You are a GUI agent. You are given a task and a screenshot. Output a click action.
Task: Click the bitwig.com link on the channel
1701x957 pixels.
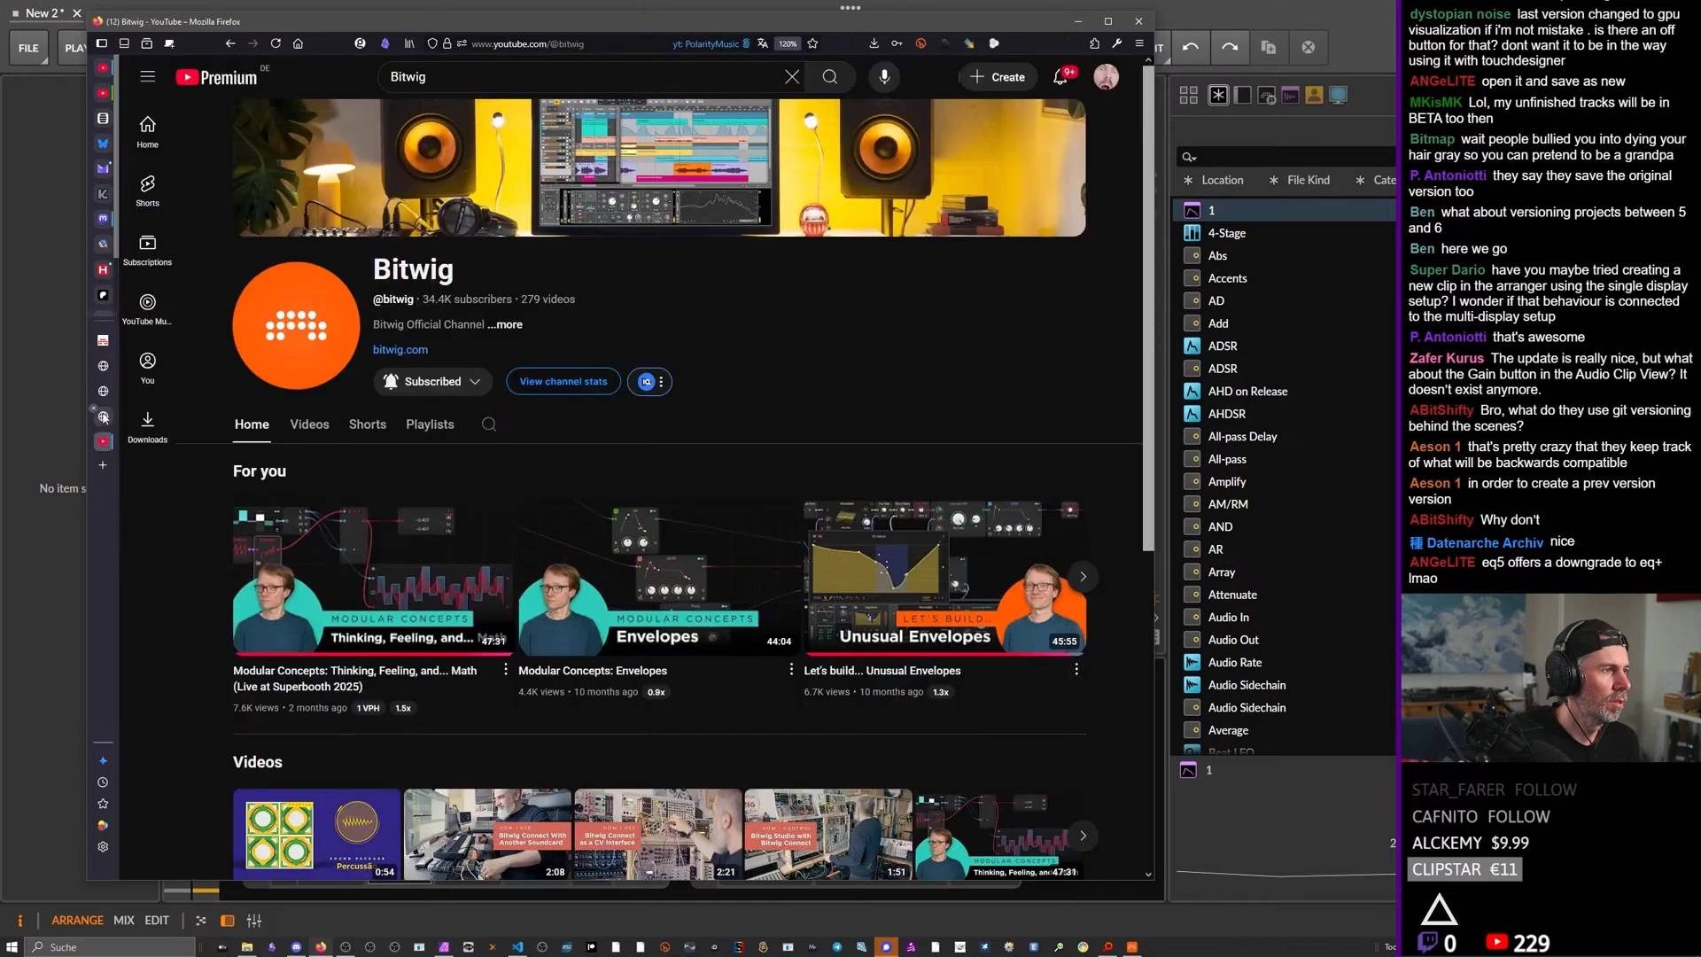click(x=400, y=349)
